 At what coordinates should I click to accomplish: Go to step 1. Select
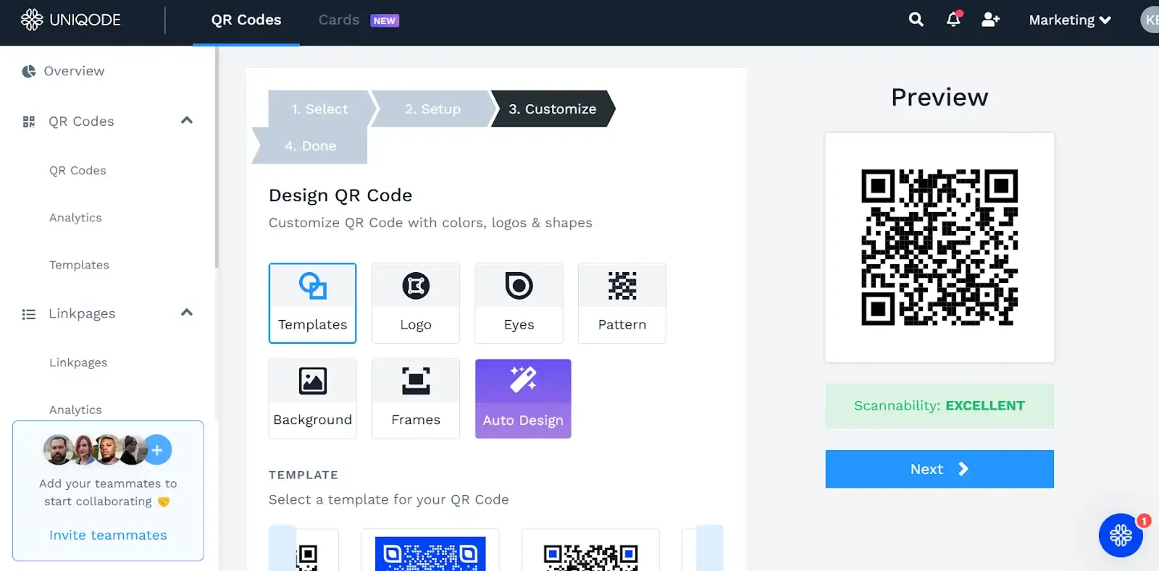click(x=319, y=109)
